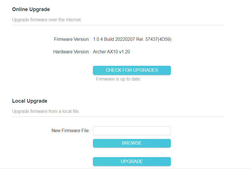
Task: Start the local firmware UPGRADE
Action: (x=132, y=162)
